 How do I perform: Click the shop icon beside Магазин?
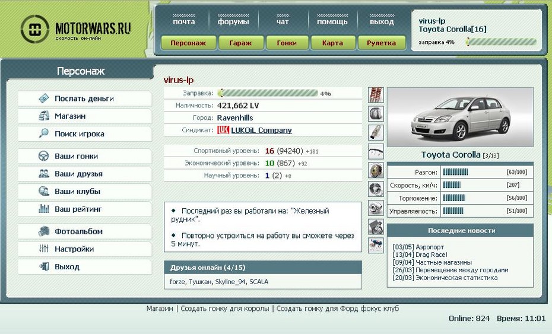coord(44,116)
